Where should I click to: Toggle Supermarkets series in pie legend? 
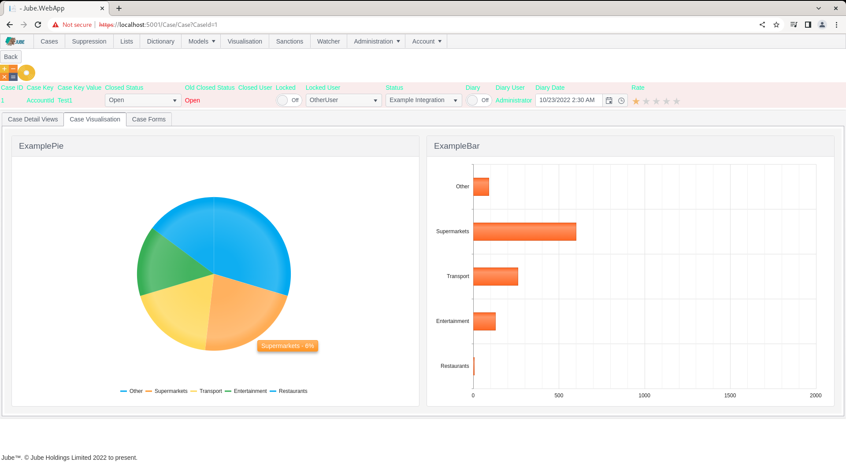click(166, 391)
